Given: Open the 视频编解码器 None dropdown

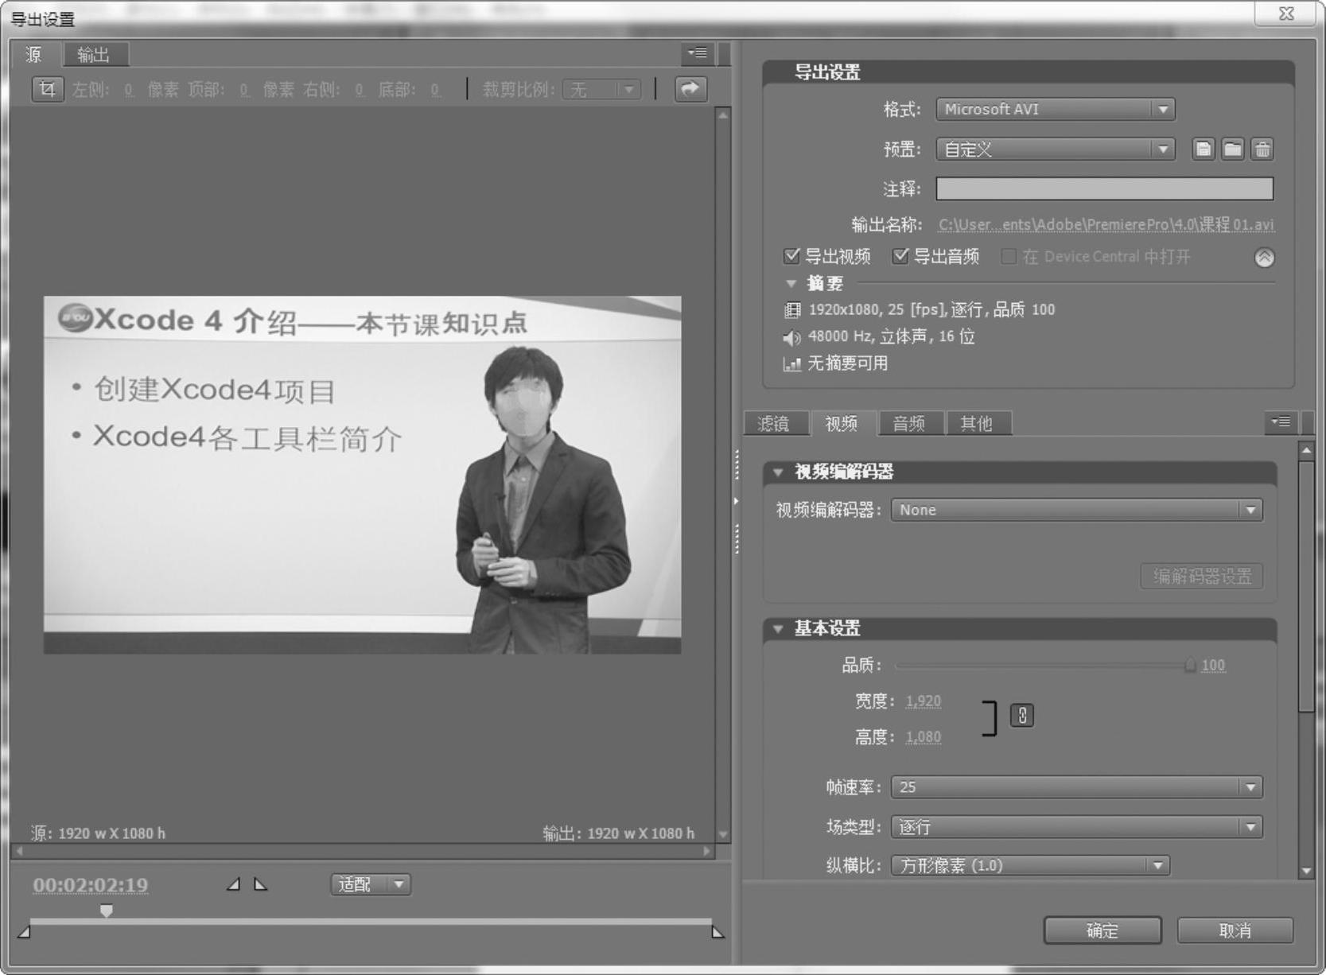Looking at the screenshot, I should click(1077, 510).
